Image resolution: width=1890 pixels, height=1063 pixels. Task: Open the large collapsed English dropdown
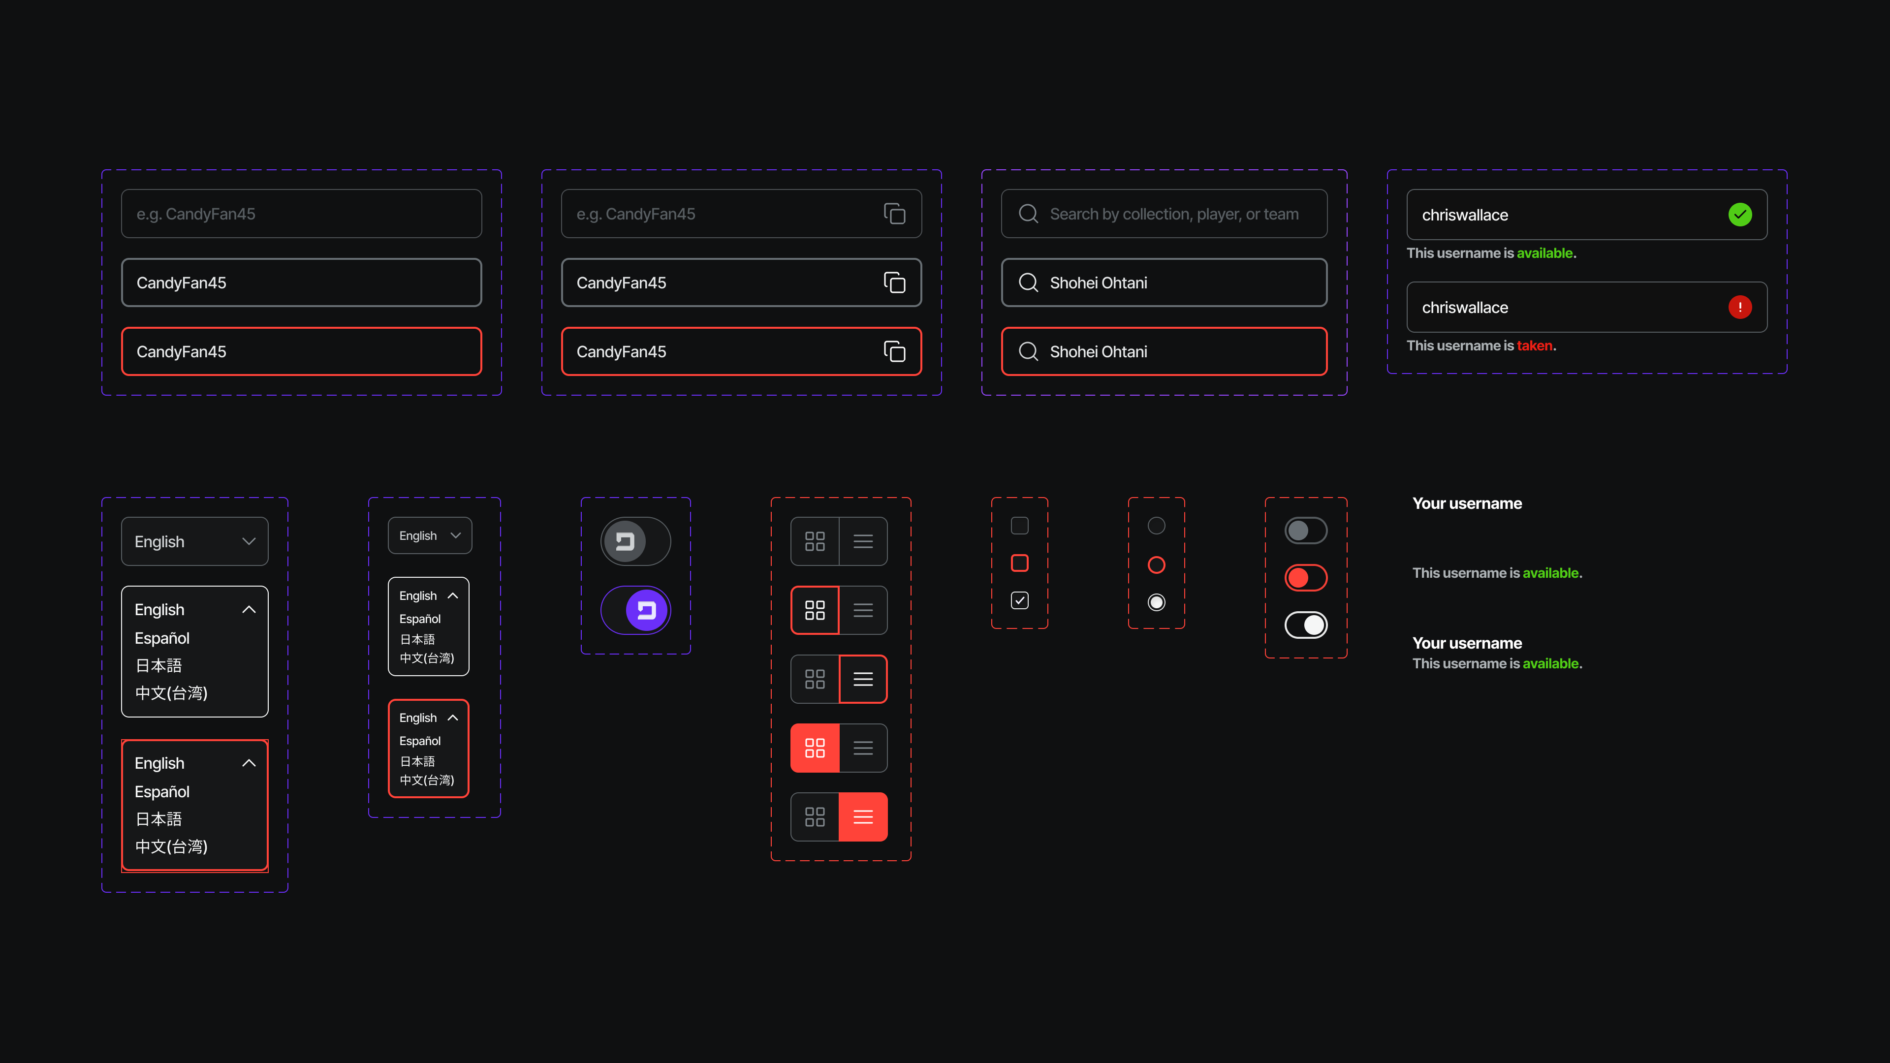(x=194, y=541)
